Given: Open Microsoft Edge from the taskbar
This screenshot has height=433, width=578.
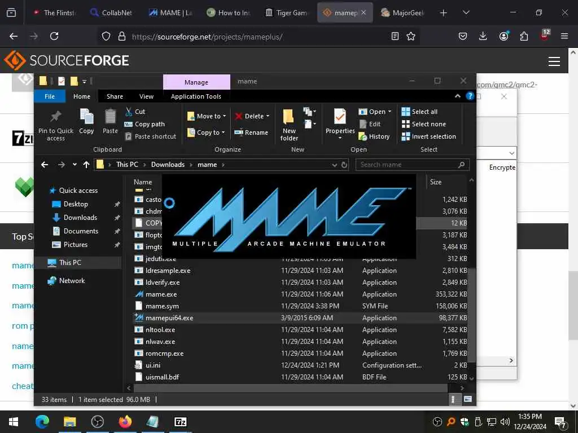Looking at the screenshot, I should pos(42,422).
